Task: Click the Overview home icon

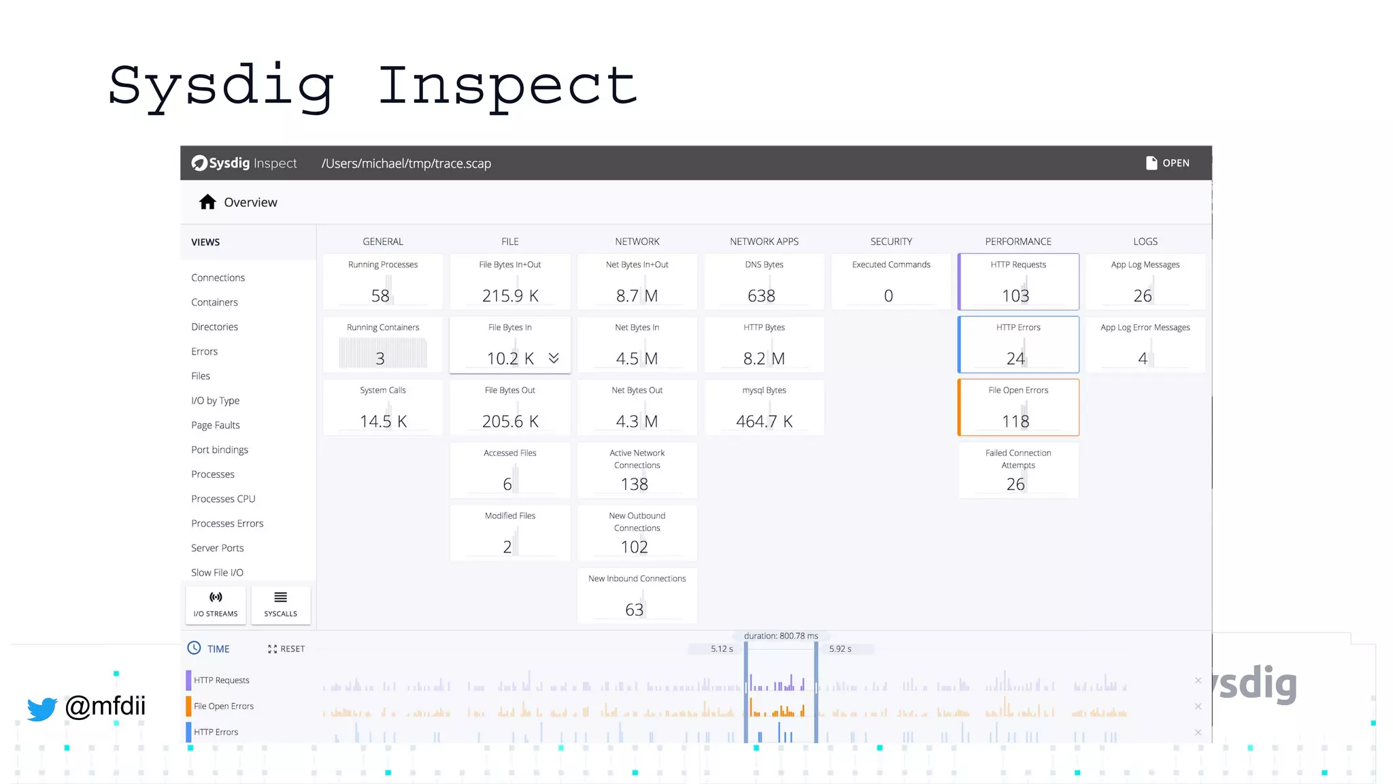Action: click(x=207, y=202)
